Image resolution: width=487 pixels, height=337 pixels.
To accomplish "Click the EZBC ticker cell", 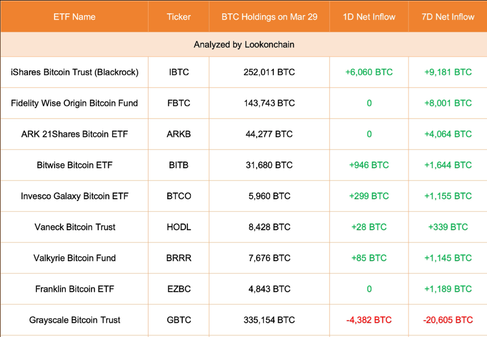I will tap(179, 289).
